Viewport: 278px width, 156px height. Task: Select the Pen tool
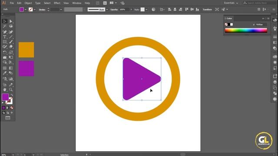point(5,32)
